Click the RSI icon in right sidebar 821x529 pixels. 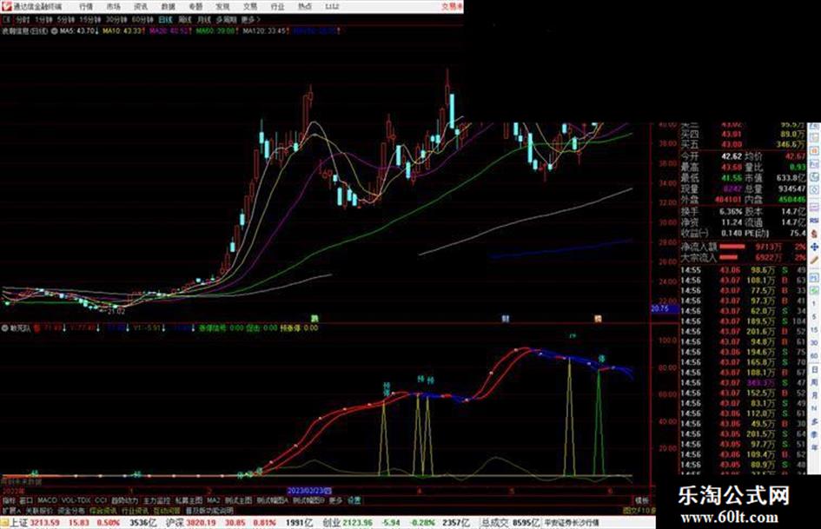tap(814, 221)
